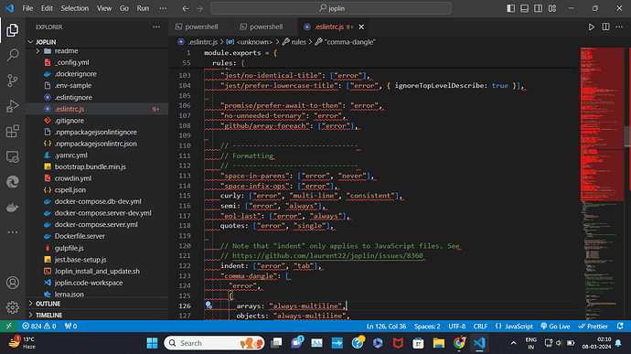
Task: Split the editor to the right
Action: pyautogui.click(x=605, y=27)
